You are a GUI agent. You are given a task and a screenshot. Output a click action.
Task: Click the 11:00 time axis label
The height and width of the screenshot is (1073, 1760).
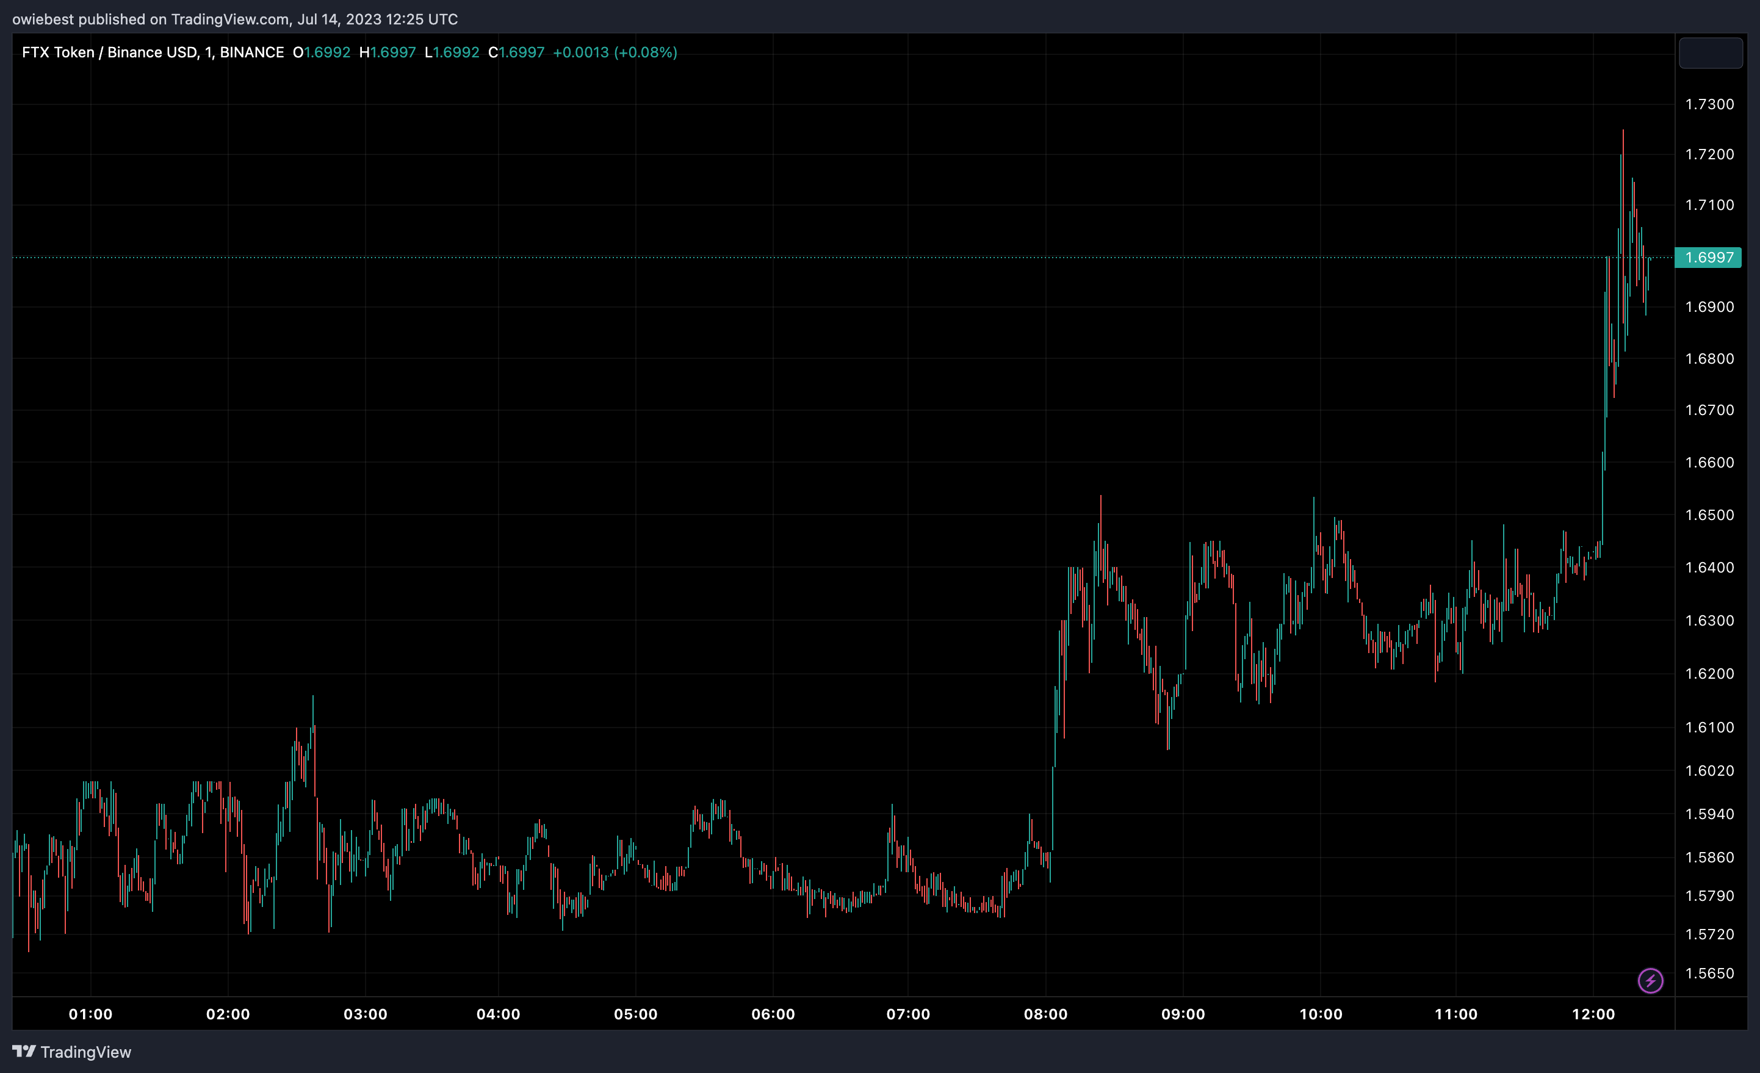pyautogui.click(x=1455, y=1014)
